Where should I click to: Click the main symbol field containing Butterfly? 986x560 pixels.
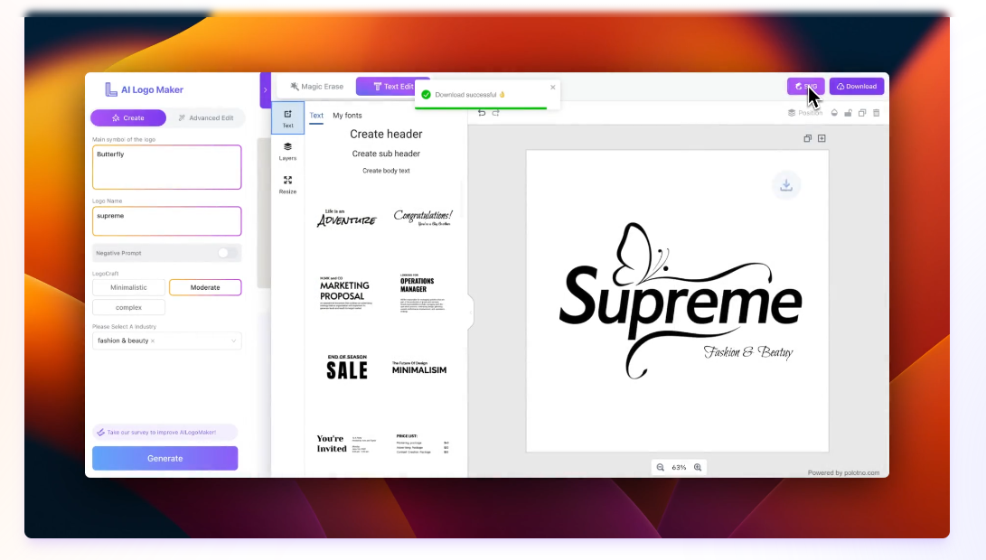point(166,167)
